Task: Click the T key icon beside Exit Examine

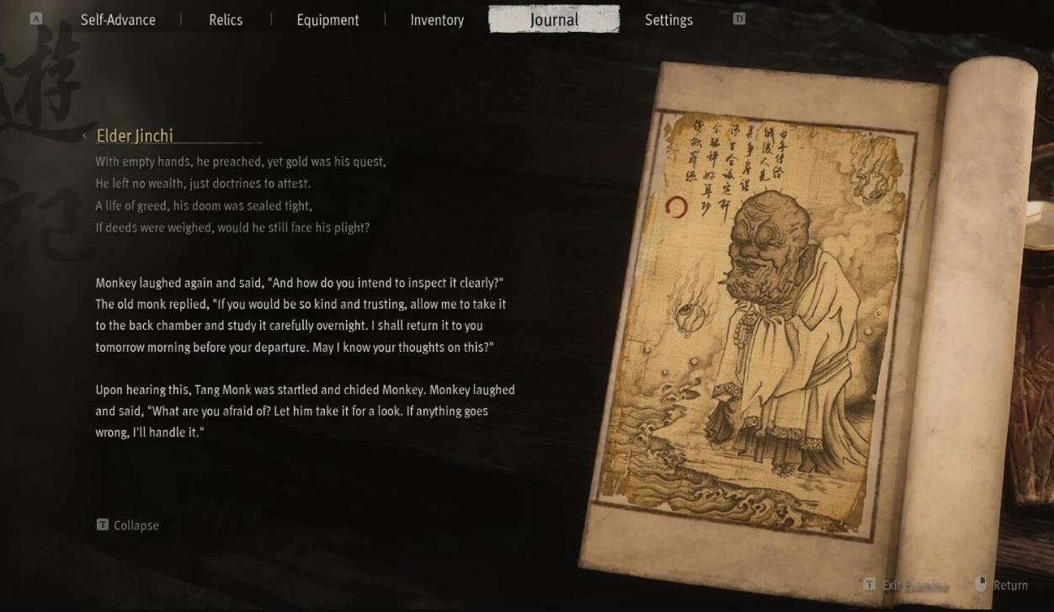Action: [869, 584]
